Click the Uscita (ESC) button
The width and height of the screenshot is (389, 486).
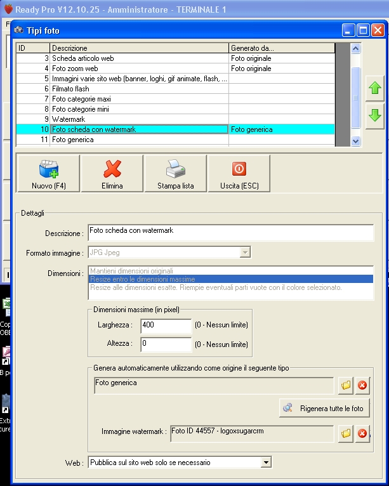(239, 174)
